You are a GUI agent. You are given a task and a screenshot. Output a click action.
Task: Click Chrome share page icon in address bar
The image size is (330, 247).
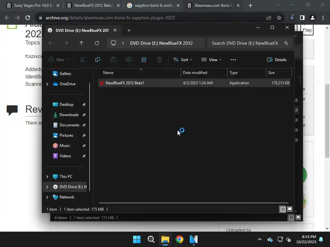(x=269, y=18)
